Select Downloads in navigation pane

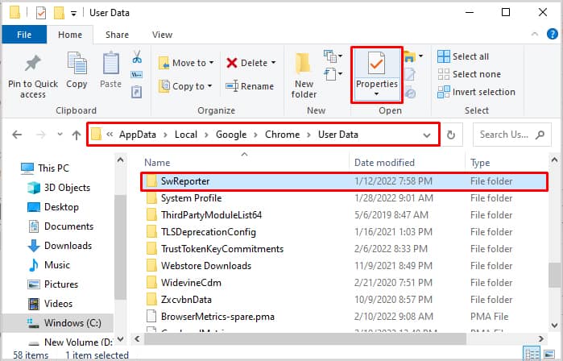pos(60,246)
